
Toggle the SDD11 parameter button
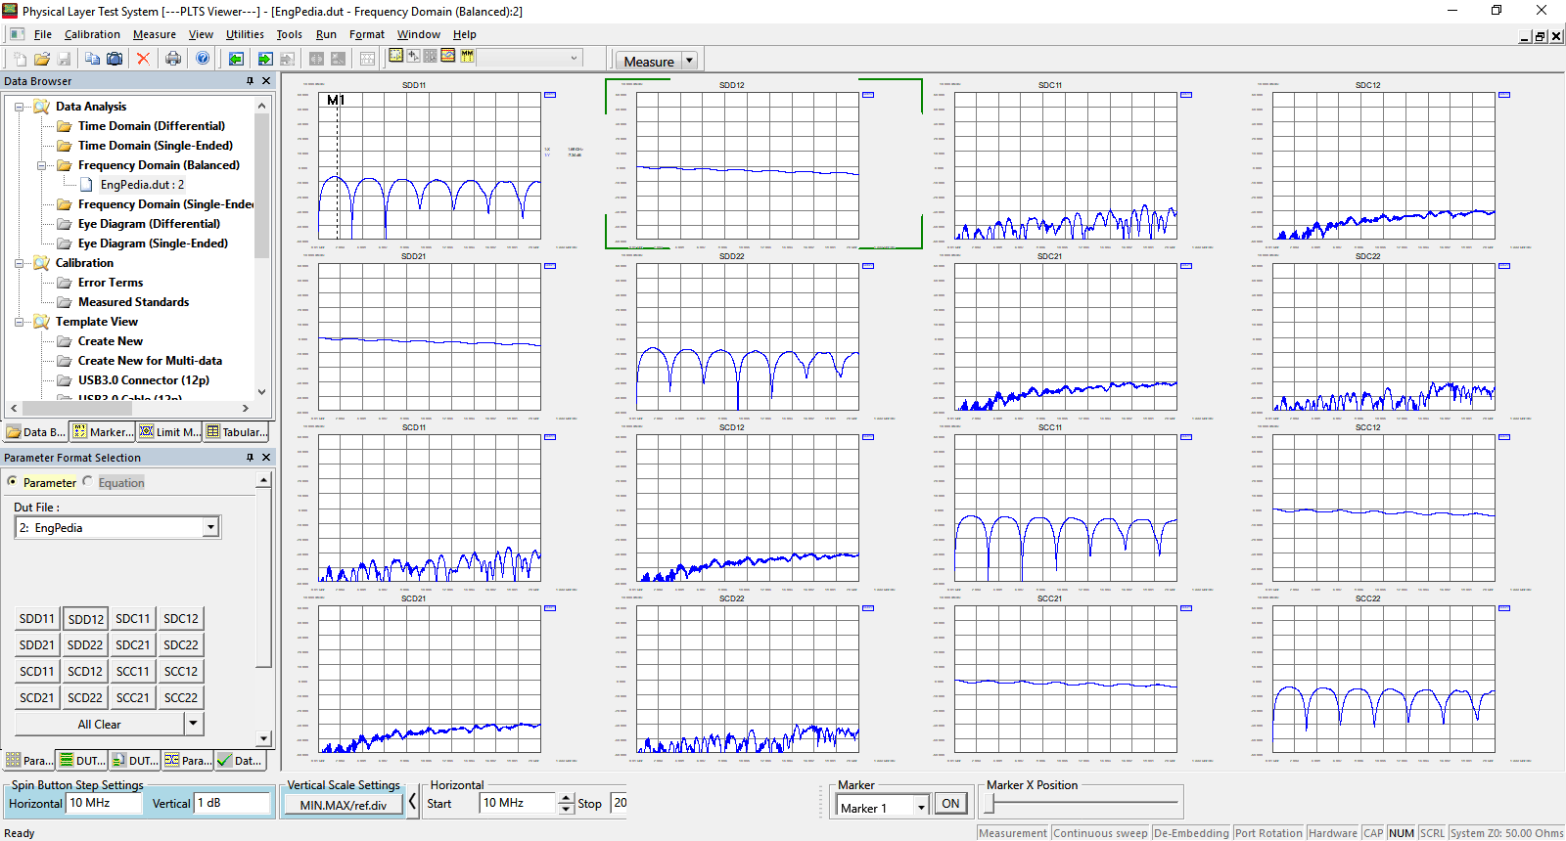(37, 619)
